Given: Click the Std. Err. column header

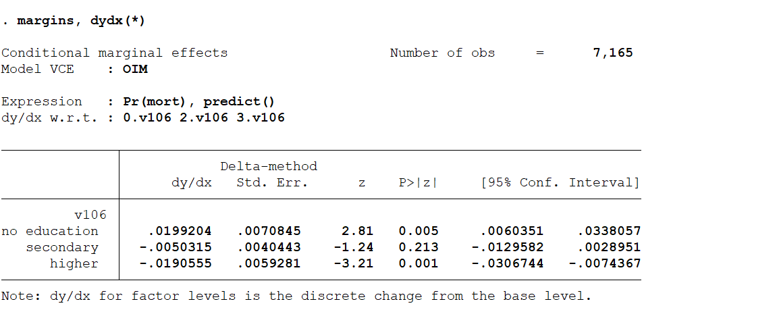Looking at the screenshot, I should pyautogui.click(x=272, y=183).
